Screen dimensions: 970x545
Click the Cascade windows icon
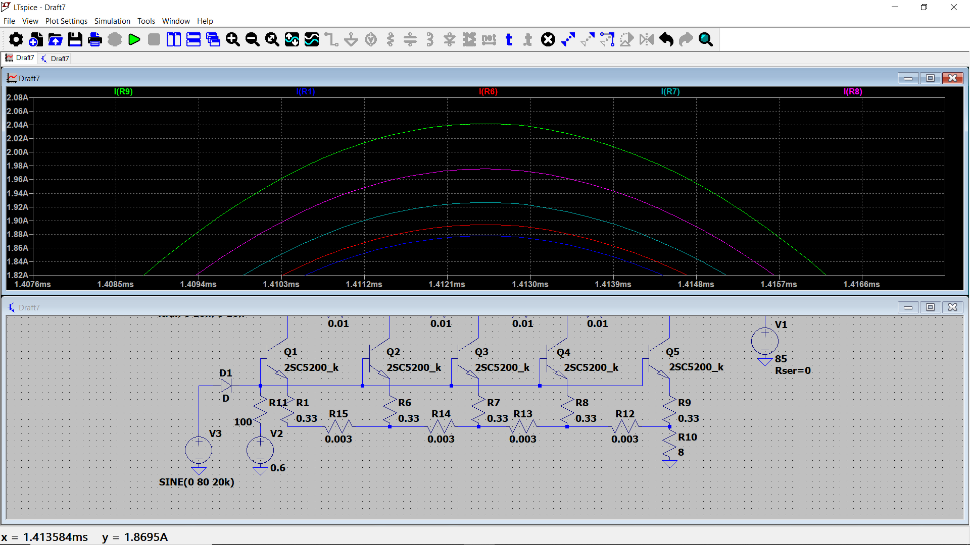(x=213, y=39)
